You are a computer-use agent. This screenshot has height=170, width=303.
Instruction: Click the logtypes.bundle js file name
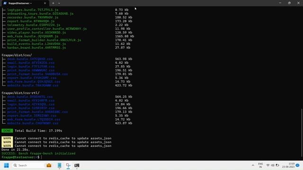[33, 10]
